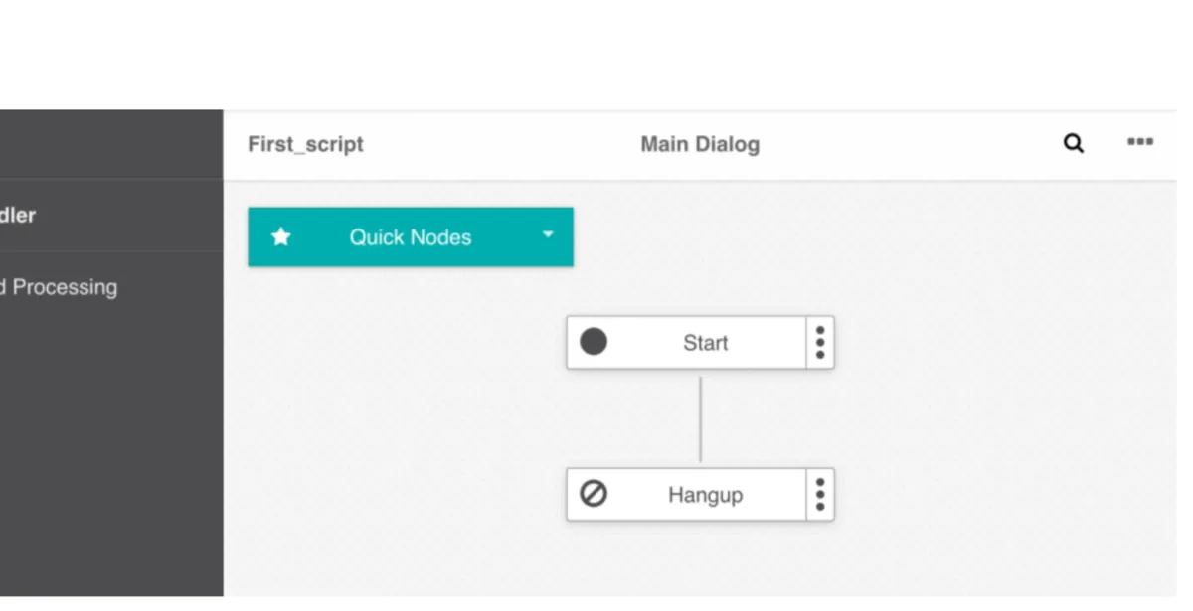Click empty canvas left of the Hangup node
1193x611 pixels.
click(398, 495)
